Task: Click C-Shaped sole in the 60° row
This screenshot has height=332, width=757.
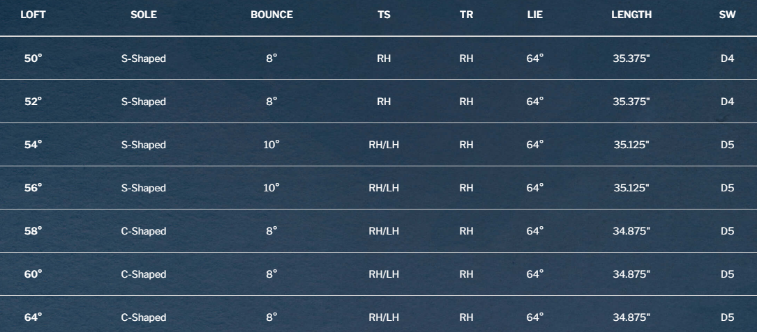Action: pos(144,274)
